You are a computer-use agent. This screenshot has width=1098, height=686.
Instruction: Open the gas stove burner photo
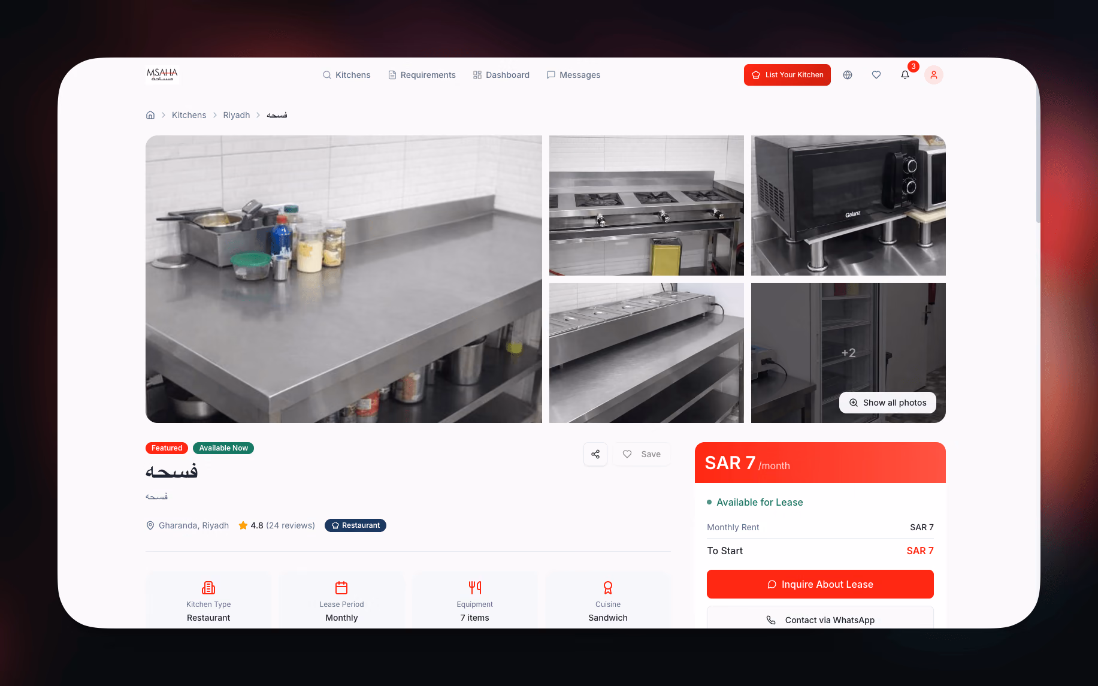(646, 206)
